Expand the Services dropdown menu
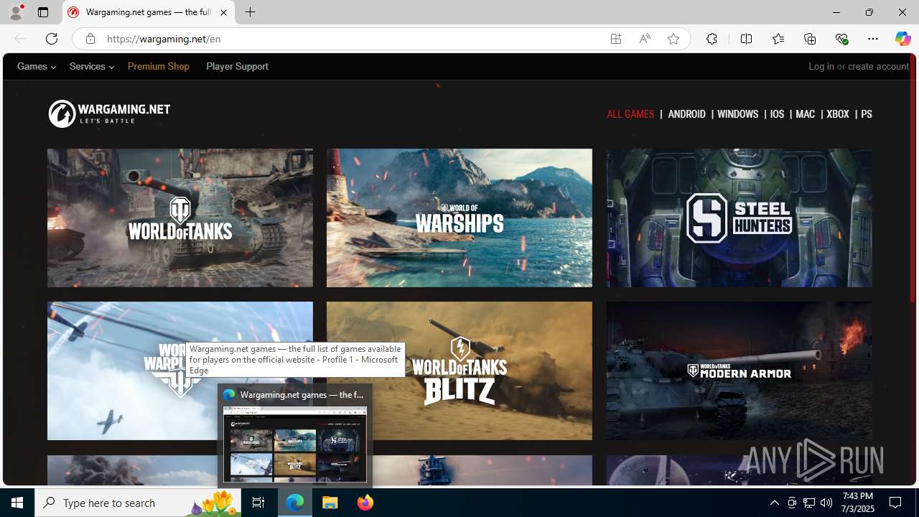The image size is (919, 517). coord(91,66)
